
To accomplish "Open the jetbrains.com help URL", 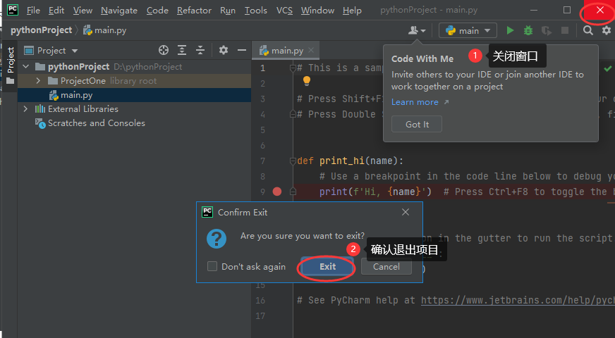I will [518, 301].
